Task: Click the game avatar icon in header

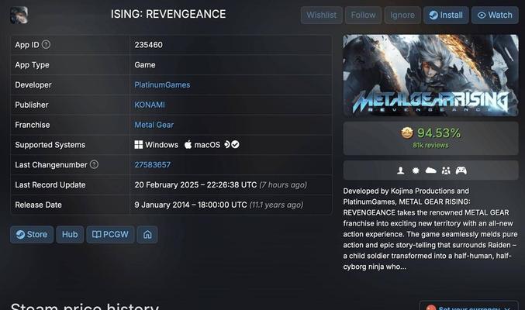Action: tap(19, 15)
